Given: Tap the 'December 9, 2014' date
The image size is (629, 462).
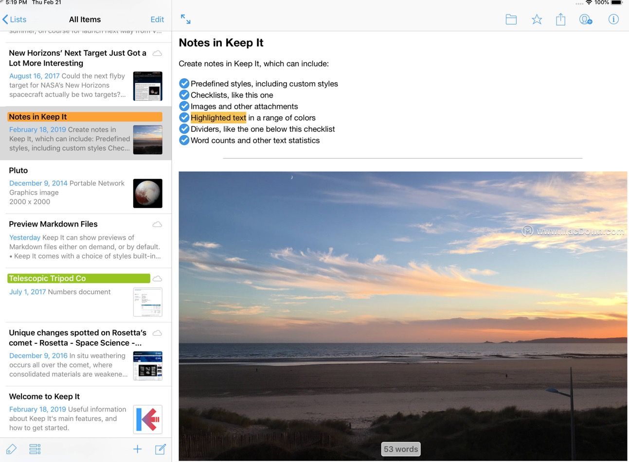Looking at the screenshot, I should tap(38, 183).
